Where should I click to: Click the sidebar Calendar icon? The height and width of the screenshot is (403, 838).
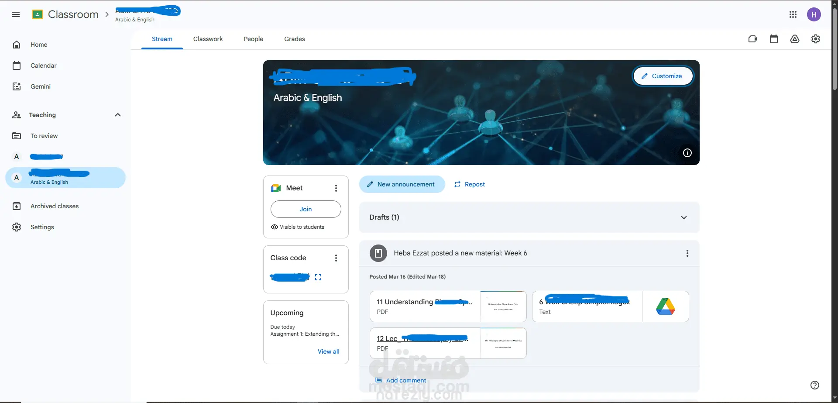point(17,65)
